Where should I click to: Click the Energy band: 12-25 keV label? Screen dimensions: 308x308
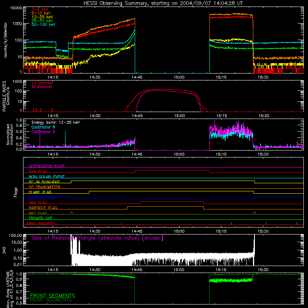pyautogui.click(x=56, y=122)
